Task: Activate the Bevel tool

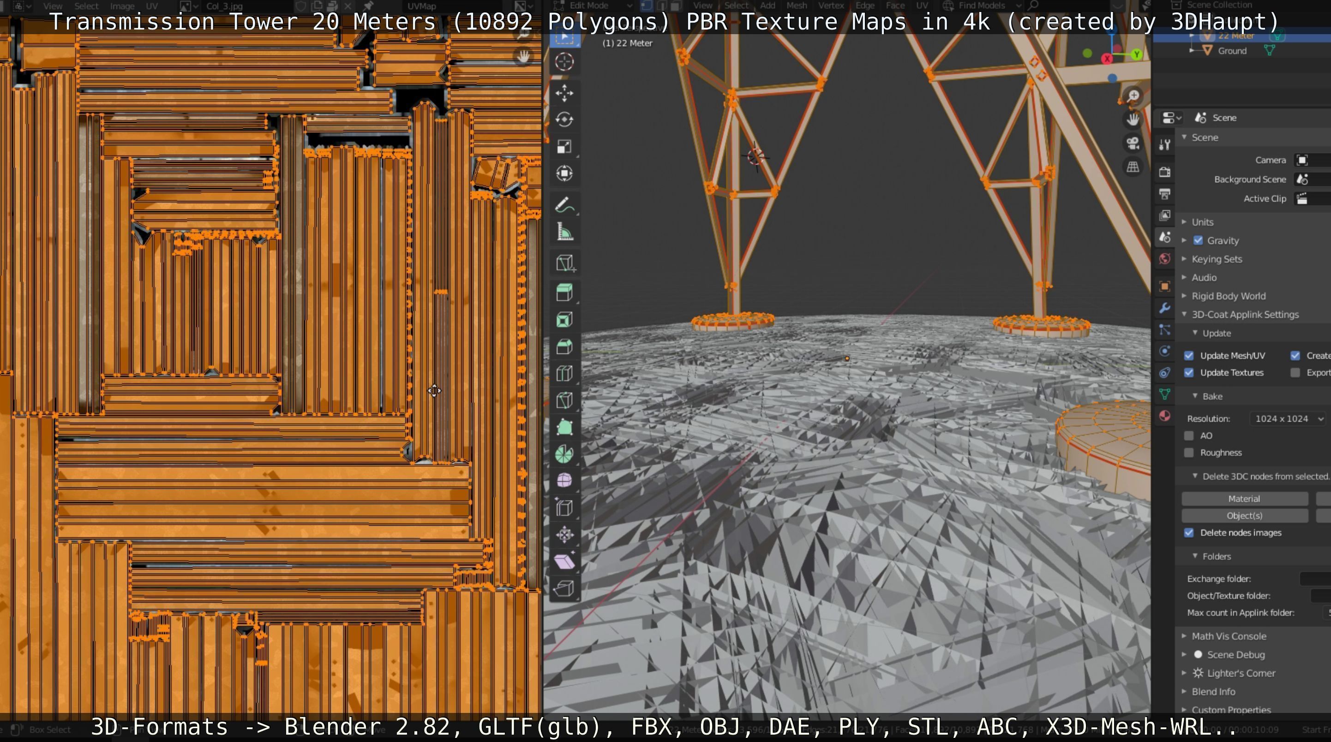Action: pos(564,347)
